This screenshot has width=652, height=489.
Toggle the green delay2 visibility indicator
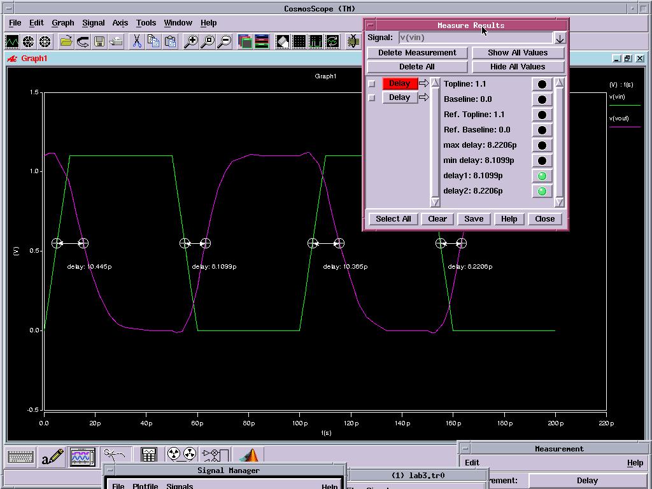[x=542, y=191]
